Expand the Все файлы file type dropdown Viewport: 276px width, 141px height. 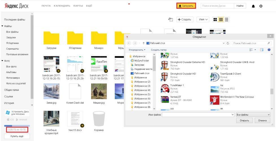click(x=253, y=115)
